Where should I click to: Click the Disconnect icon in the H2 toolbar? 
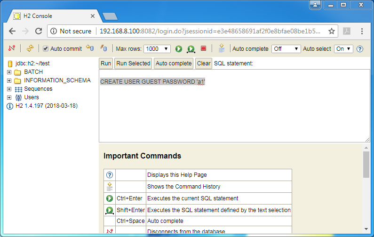[12, 48]
